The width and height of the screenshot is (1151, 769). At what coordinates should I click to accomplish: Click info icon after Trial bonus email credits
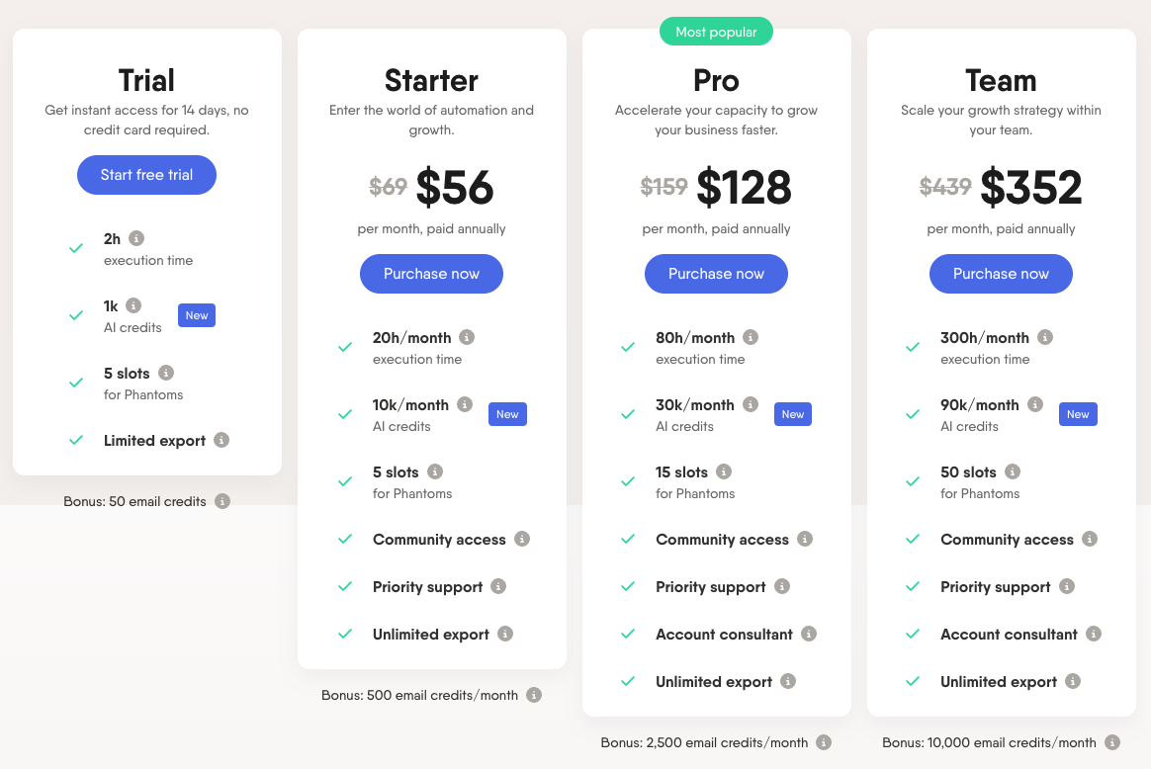[x=222, y=501]
